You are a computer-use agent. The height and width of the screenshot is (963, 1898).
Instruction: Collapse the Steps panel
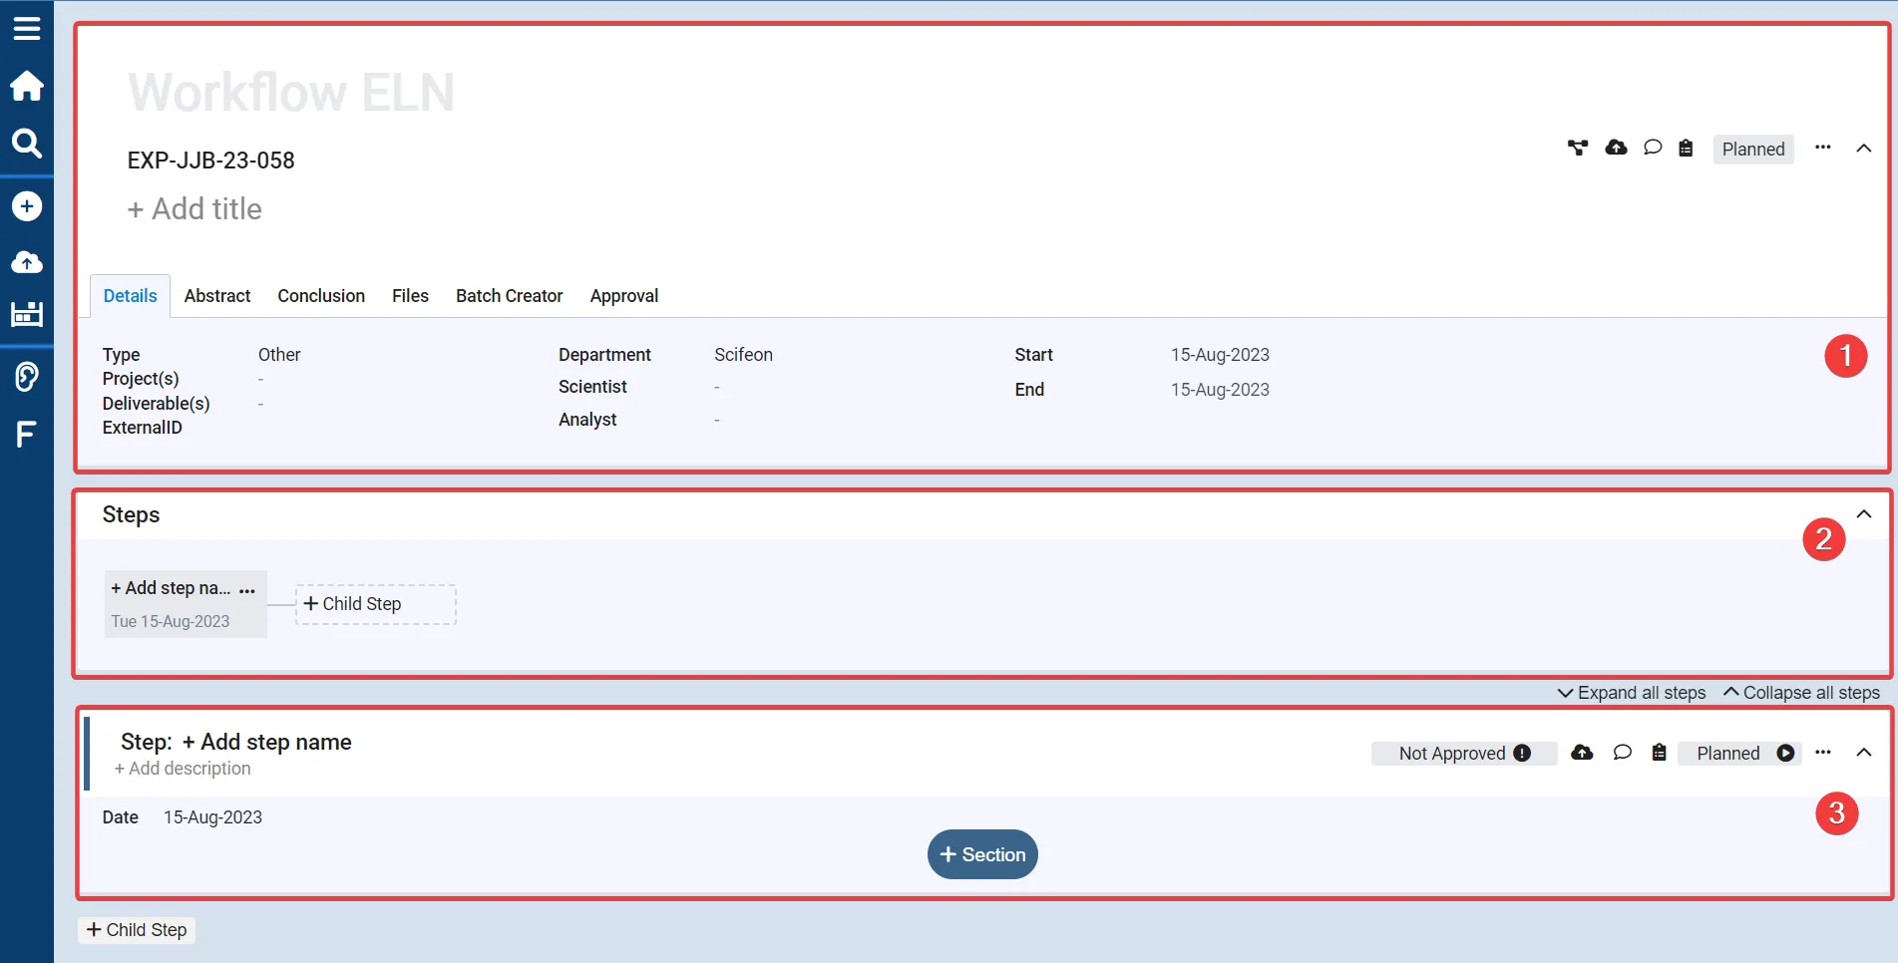click(x=1863, y=514)
